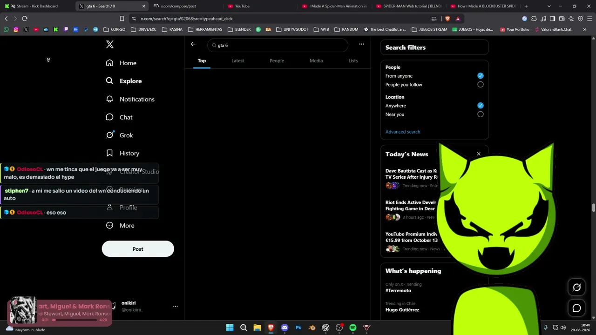The height and width of the screenshot is (335, 596).
Task: Switch to the Lists search tab
Action: (x=353, y=60)
